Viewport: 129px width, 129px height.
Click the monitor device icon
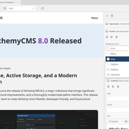5,8
